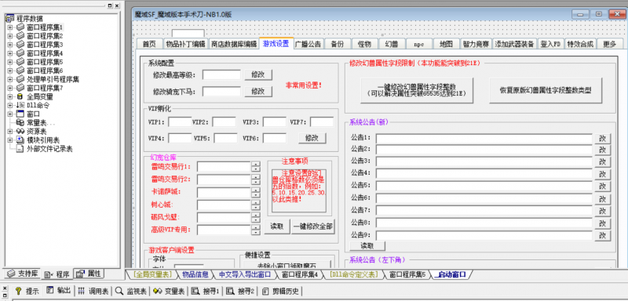Open the 提示 panel with bulb icon
This screenshot has width=628, height=301.
27,291
